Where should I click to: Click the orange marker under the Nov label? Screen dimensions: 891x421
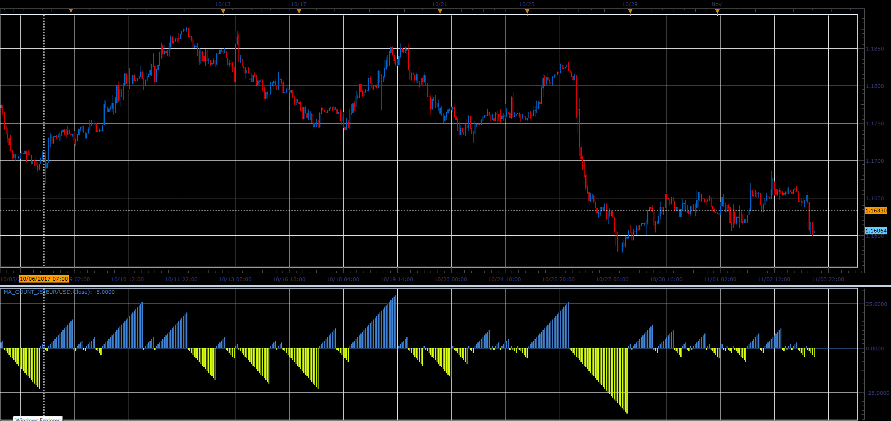click(717, 12)
